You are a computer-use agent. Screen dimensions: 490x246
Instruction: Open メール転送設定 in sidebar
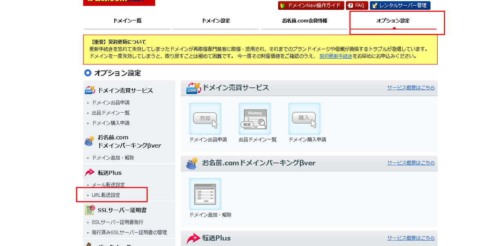pyautogui.click(x=108, y=185)
